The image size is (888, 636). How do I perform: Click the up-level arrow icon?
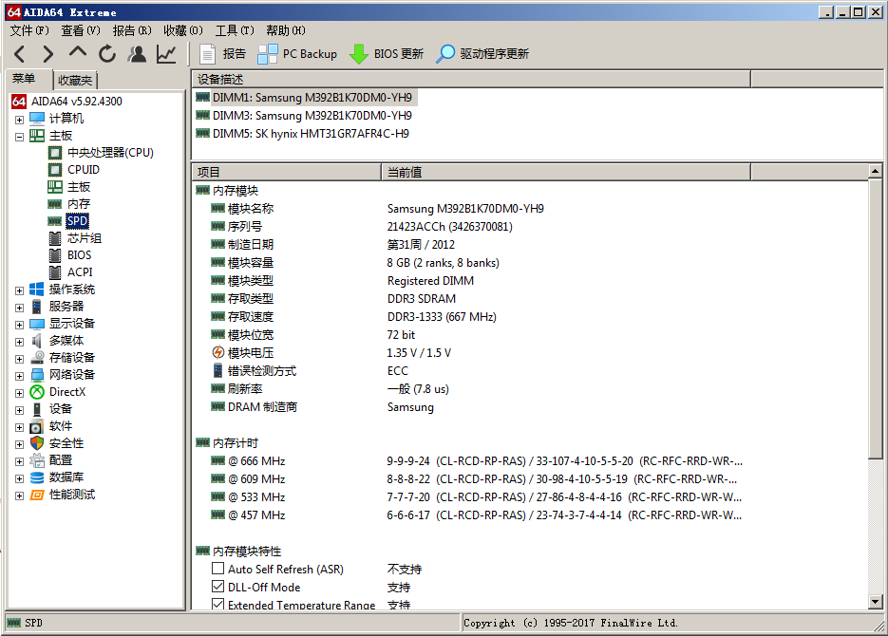pyautogui.click(x=78, y=52)
